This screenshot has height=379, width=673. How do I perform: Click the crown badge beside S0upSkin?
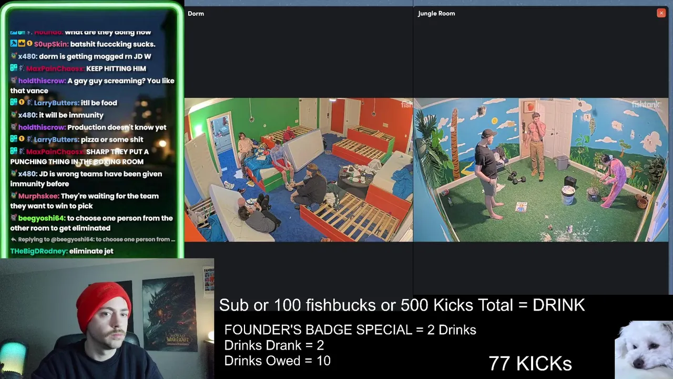tap(22, 44)
